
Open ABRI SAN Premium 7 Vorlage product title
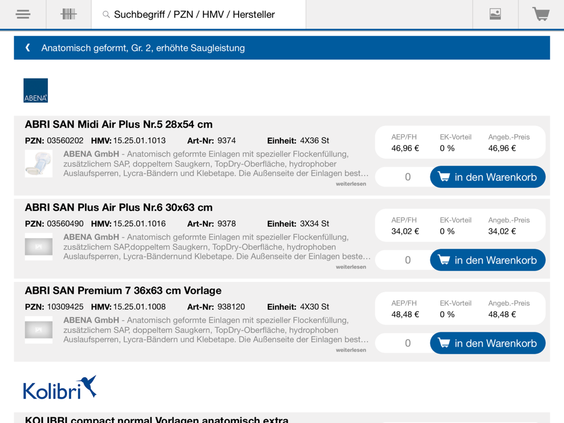123,290
